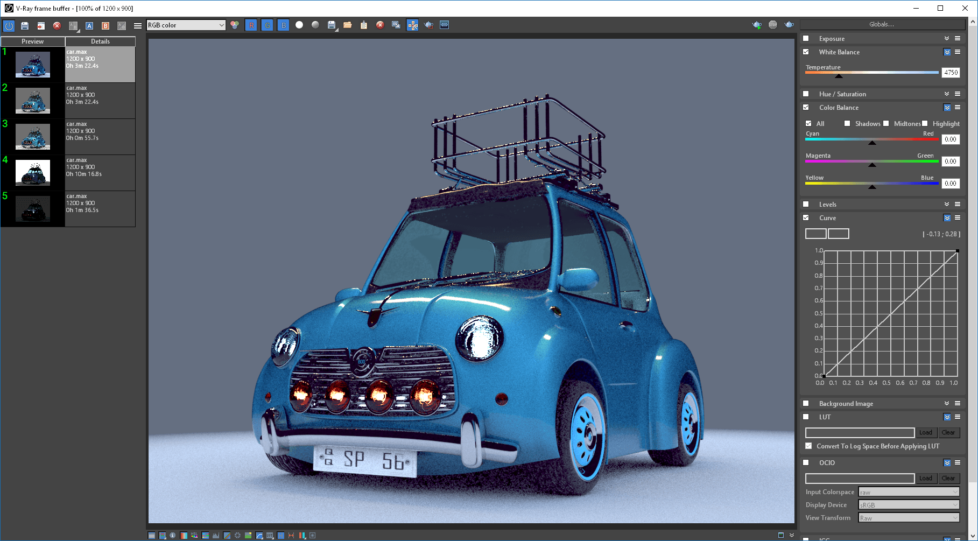Click Load under the LUT section
This screenshot has height=541, width=978.
click(926, 432)
